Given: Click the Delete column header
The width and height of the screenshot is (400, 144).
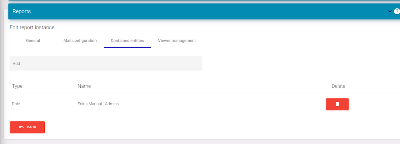Looking at the screenshot, I should pos(338,86).
